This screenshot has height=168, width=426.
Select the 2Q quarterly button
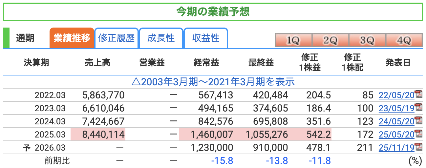click(330, 41)
